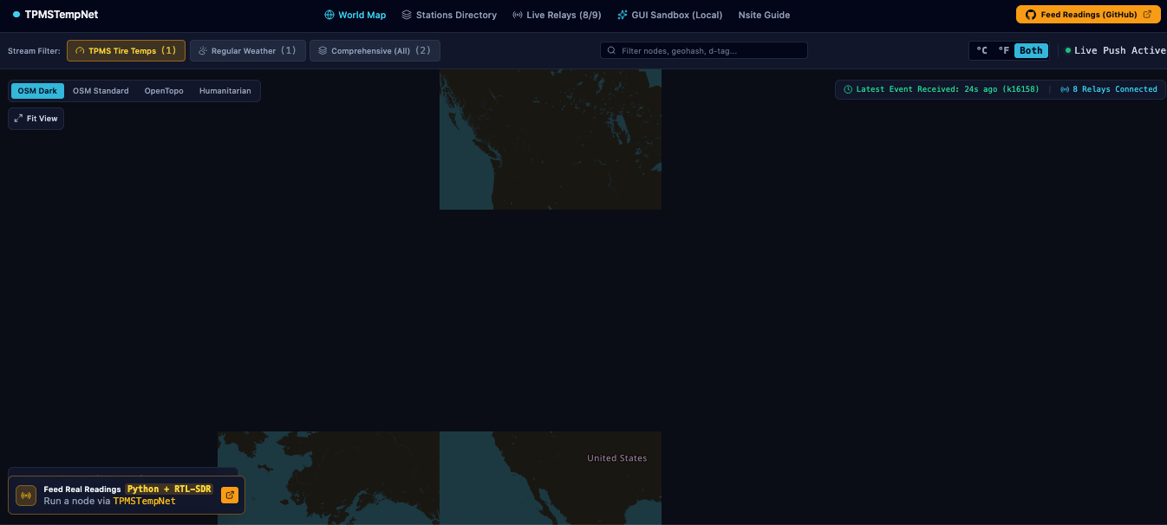The height and width of the screenshot is (525, 1167).
Task: Focus the Filter nodes search field
Action: click(704, 51)
